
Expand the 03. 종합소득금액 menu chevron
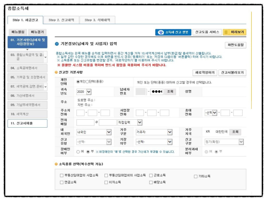point(46,57)
